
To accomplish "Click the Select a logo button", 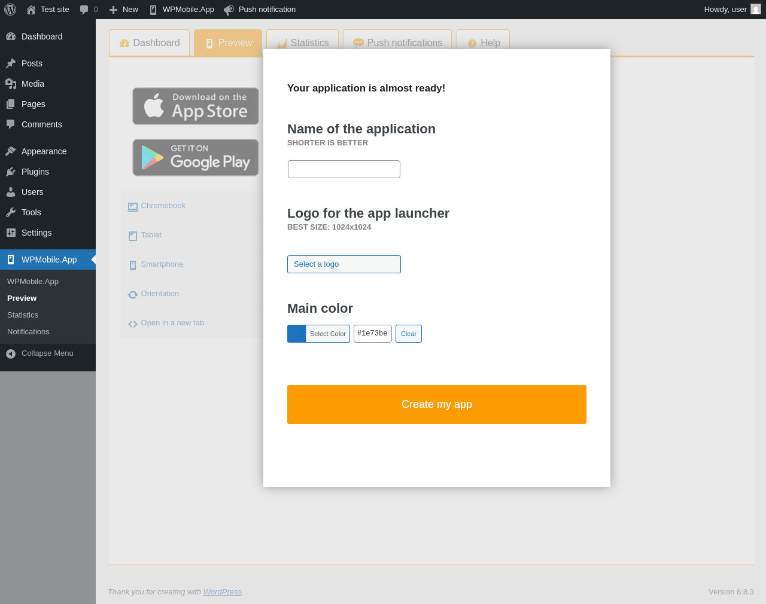I will coord(344,264).
